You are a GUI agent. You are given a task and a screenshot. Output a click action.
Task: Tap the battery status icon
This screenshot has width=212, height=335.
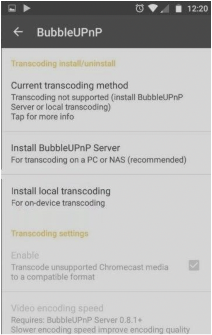(178, 9)
